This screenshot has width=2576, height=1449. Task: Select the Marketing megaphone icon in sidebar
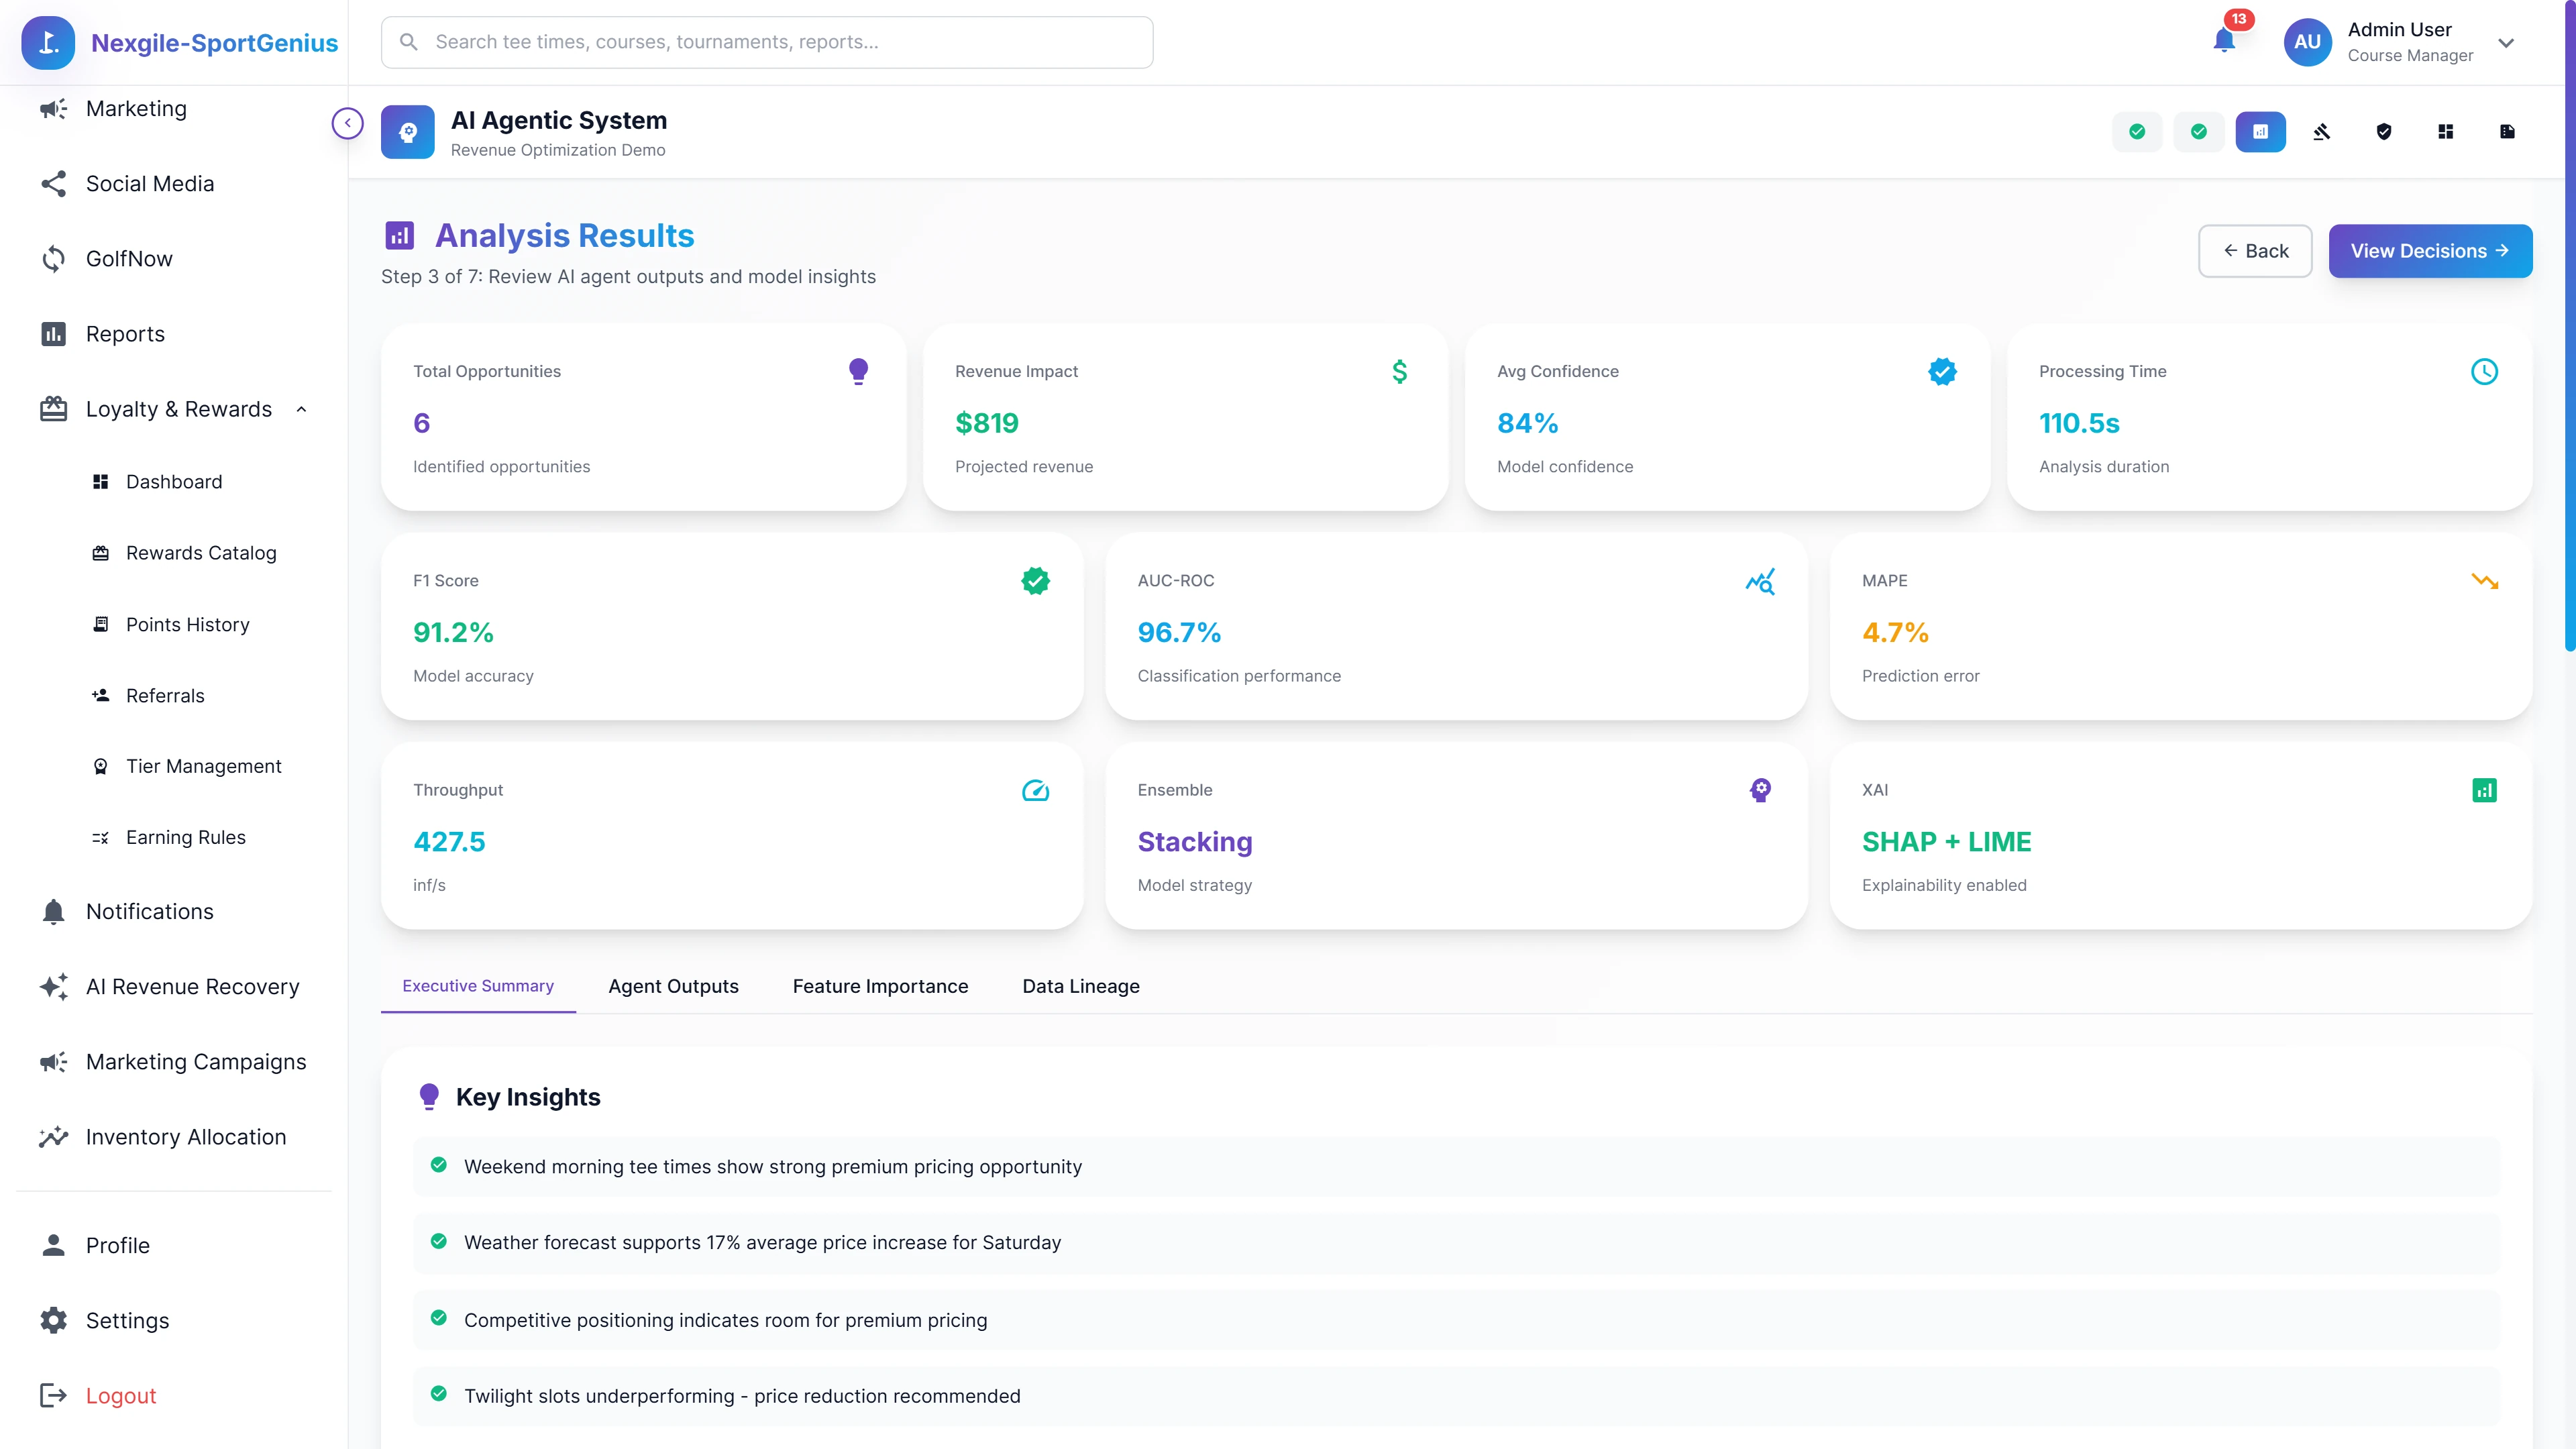coord(53,108)
